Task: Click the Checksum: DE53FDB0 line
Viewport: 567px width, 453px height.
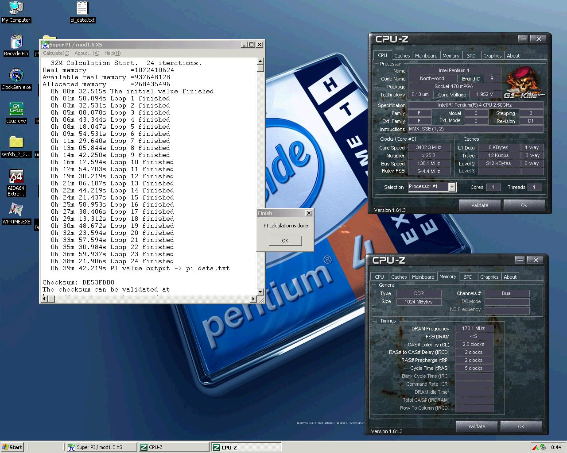Action: (78, 282)
